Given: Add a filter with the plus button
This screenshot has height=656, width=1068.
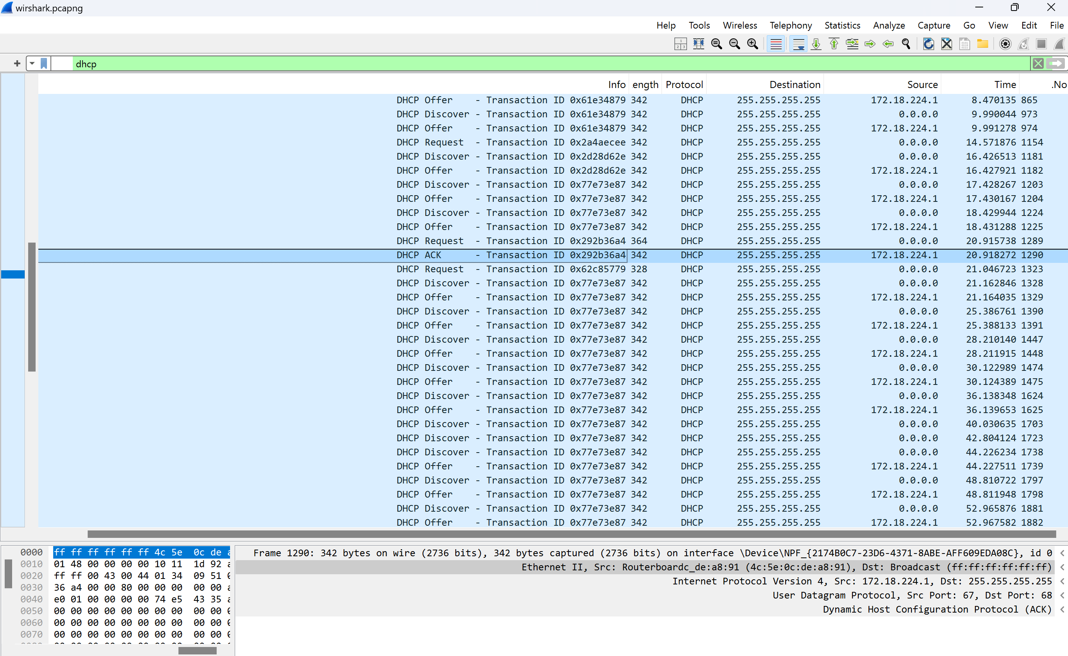Looking at the screenshot, I should 16,63.
